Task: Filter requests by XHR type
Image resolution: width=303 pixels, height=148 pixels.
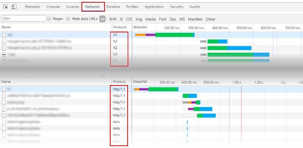Action: click(113, 19)
